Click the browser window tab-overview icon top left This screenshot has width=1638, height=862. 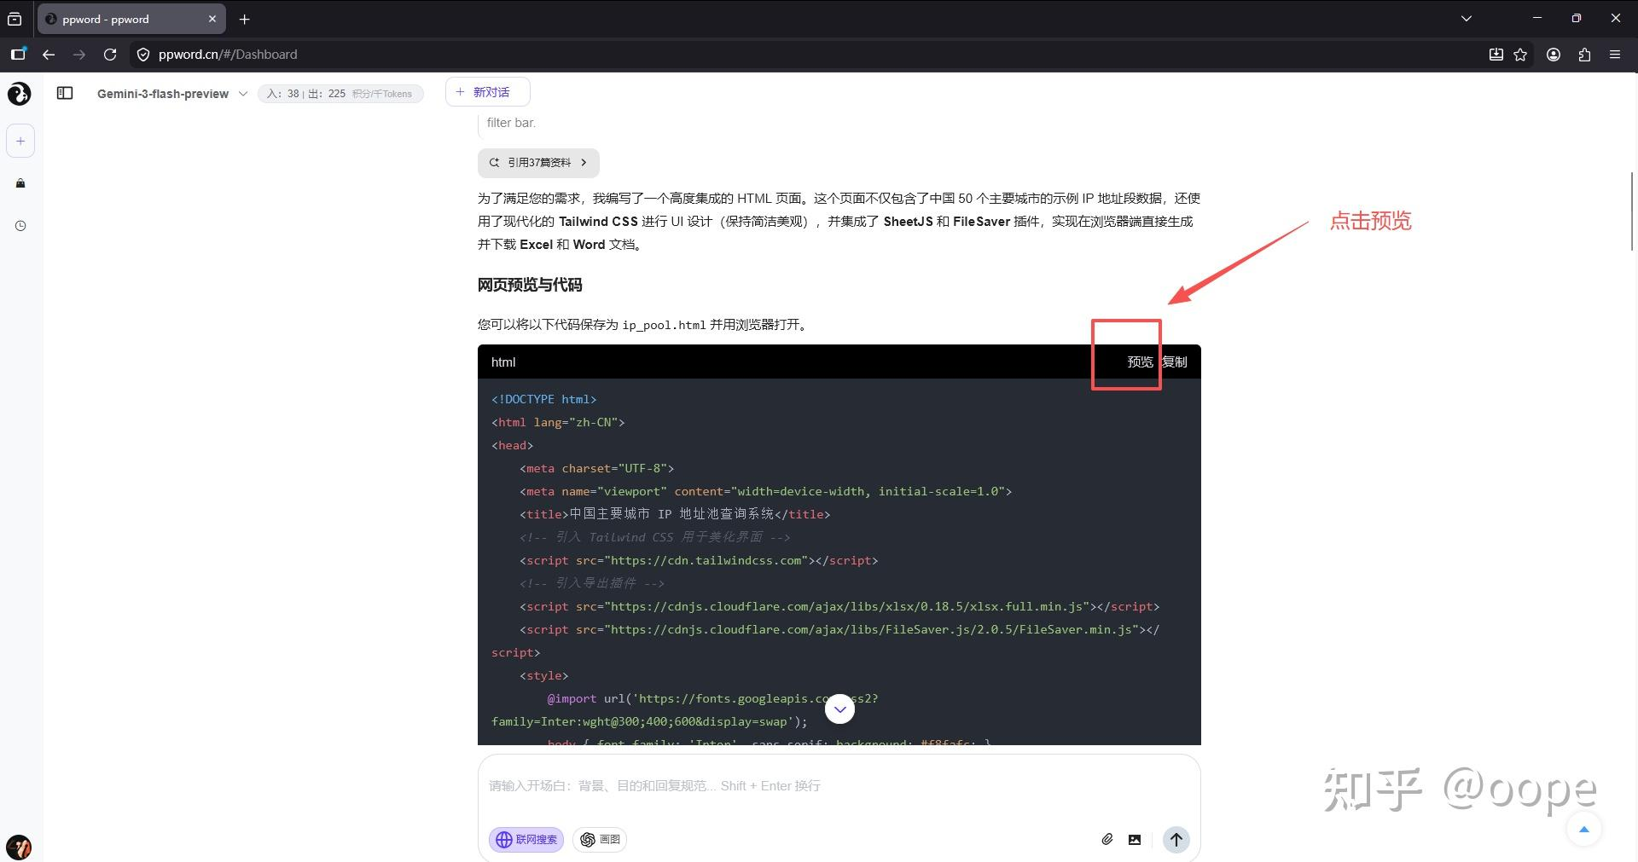pyautogui.click(x=15, y=19)
